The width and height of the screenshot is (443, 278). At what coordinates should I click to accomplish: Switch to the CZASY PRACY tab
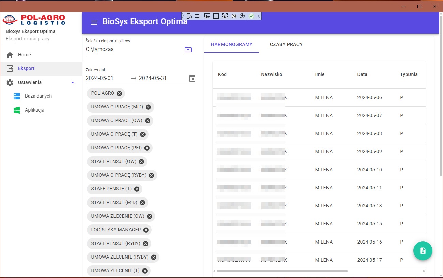tap(286, 44)
